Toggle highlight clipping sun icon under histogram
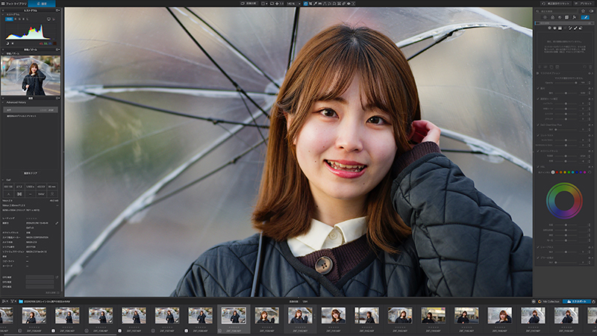597x336 pixels. 13,43
